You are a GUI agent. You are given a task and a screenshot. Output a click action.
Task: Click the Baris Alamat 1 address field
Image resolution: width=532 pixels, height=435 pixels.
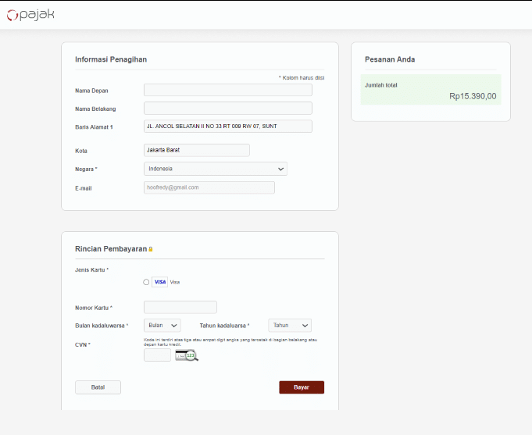228,127
